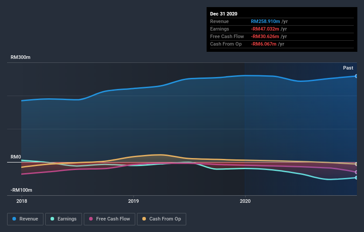Click the RM0 y-axis label
This screenshot has width=364, height=232.
click(16, 157)
